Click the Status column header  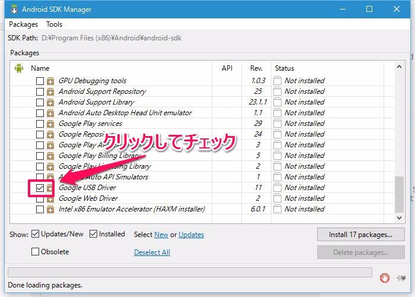point(285,68)
